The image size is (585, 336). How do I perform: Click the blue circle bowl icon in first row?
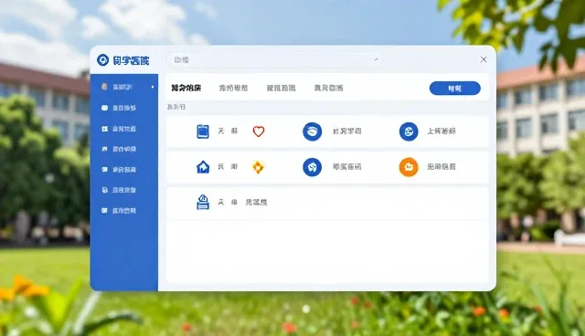(313, 131)
